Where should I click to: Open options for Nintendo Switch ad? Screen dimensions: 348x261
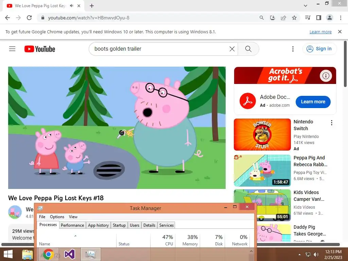click(x=332, y=123)
